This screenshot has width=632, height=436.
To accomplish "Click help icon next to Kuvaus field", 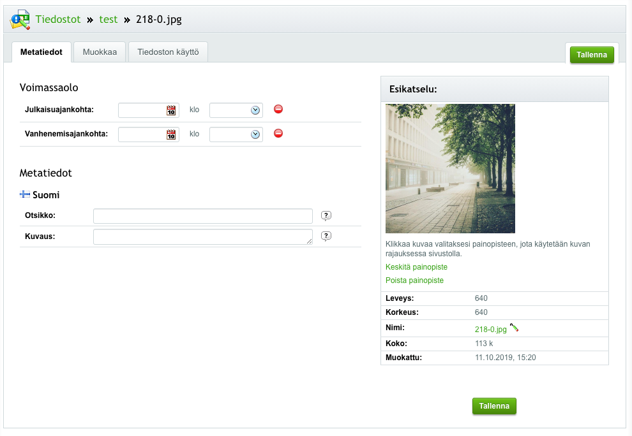I will point(326,236).
